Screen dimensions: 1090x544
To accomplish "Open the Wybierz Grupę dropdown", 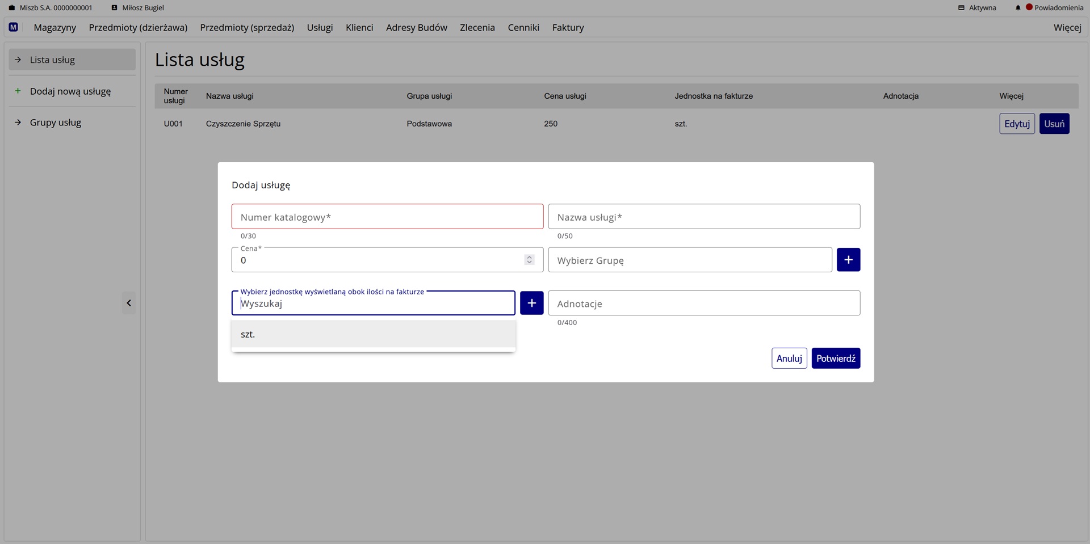I will point(689,260).
